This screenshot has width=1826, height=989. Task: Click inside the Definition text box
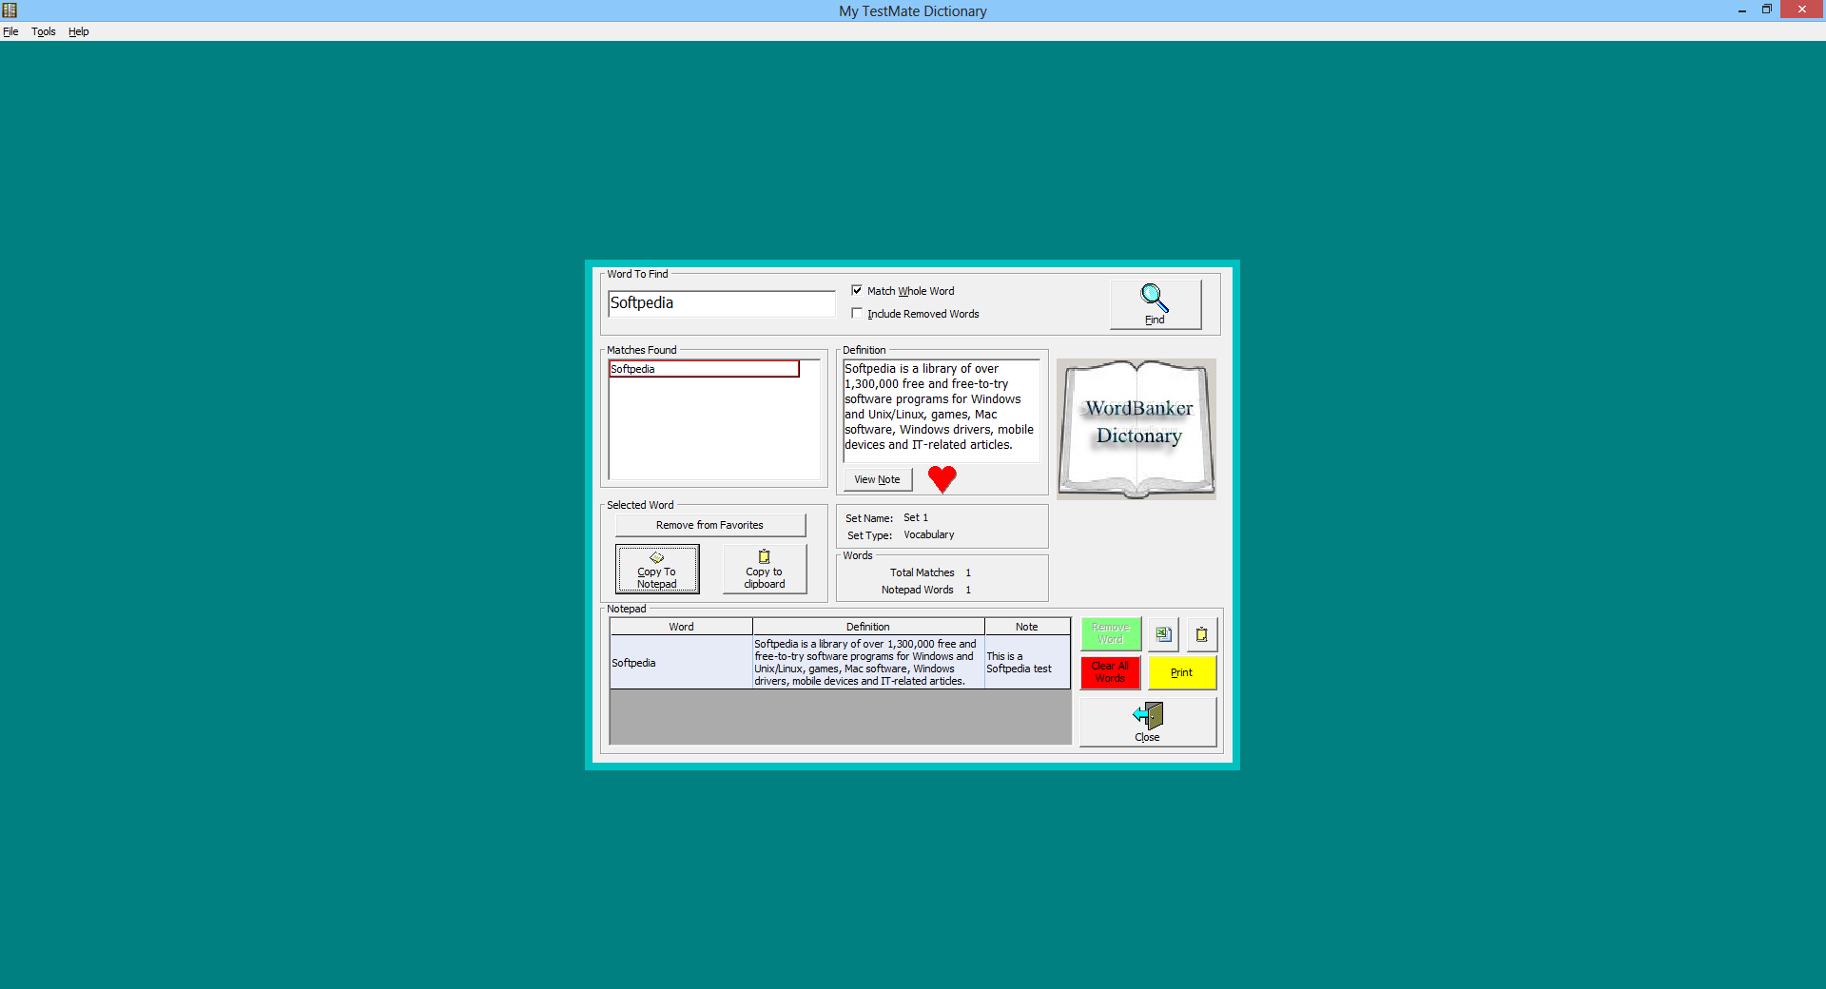coord(942,410)
